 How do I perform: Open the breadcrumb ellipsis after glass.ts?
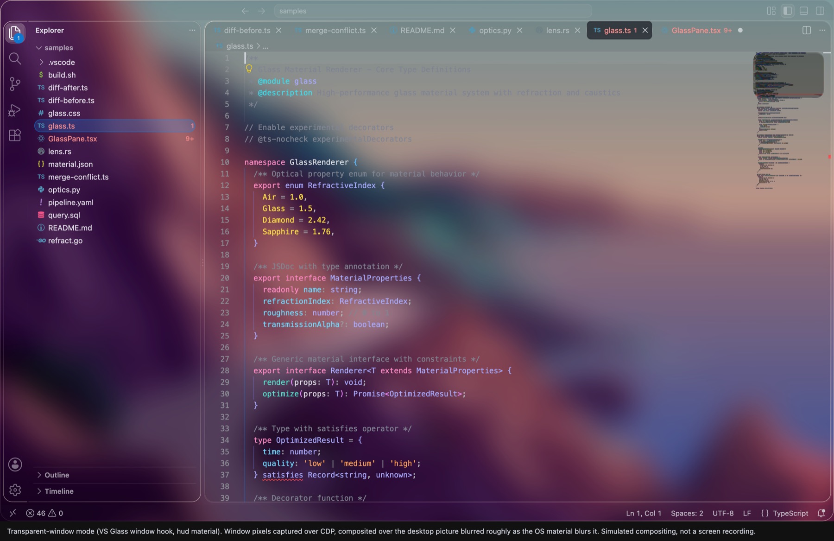(265, 46)
